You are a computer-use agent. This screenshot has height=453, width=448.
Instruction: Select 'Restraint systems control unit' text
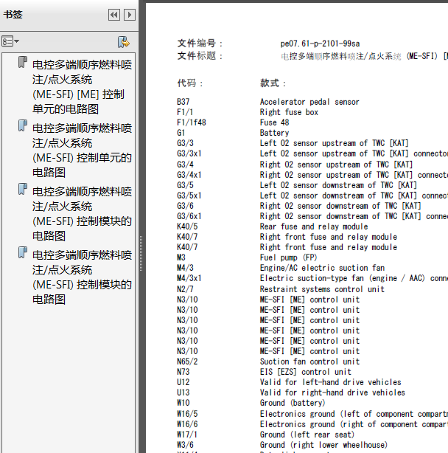point(322,289)
